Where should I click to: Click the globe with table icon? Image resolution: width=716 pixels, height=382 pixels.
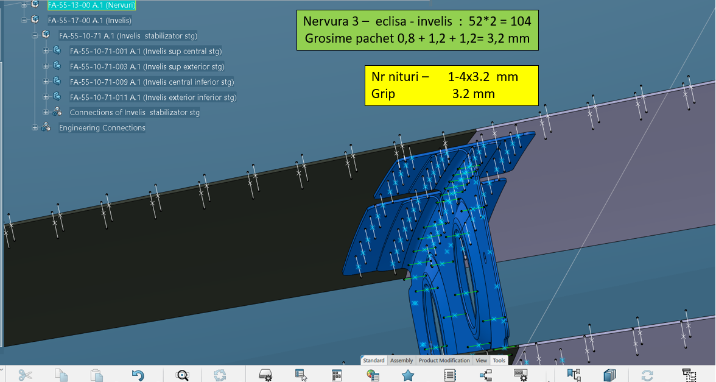[x=373, y=375]
